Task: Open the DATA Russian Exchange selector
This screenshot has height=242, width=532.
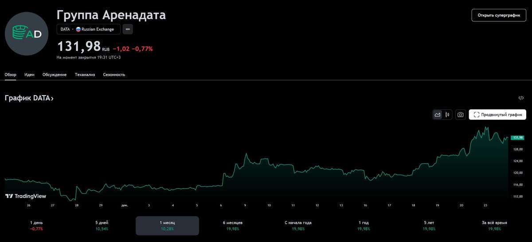Action: coord(88,29)
